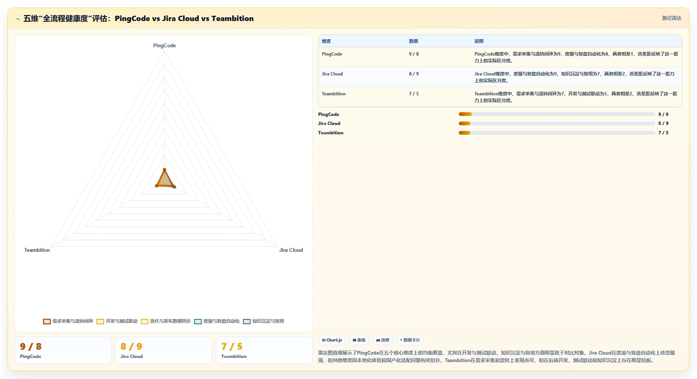
Task: Click the 9 / 8 value after the progress bar
Action: (663, 114)
